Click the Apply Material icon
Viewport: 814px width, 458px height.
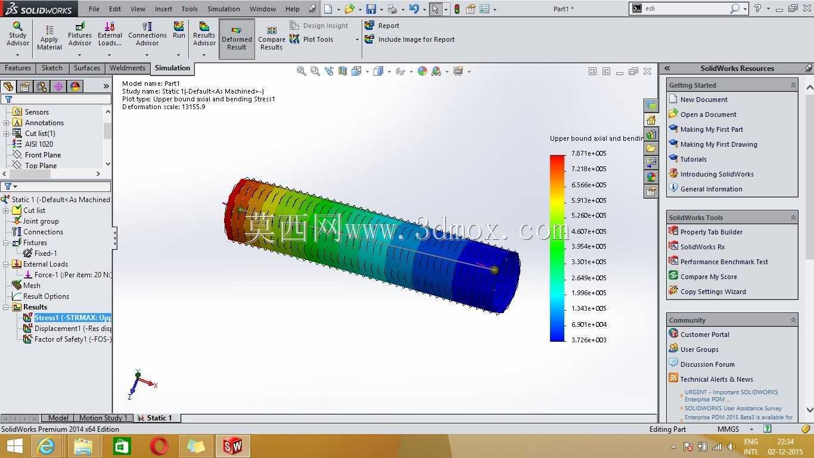pos(49,30)
